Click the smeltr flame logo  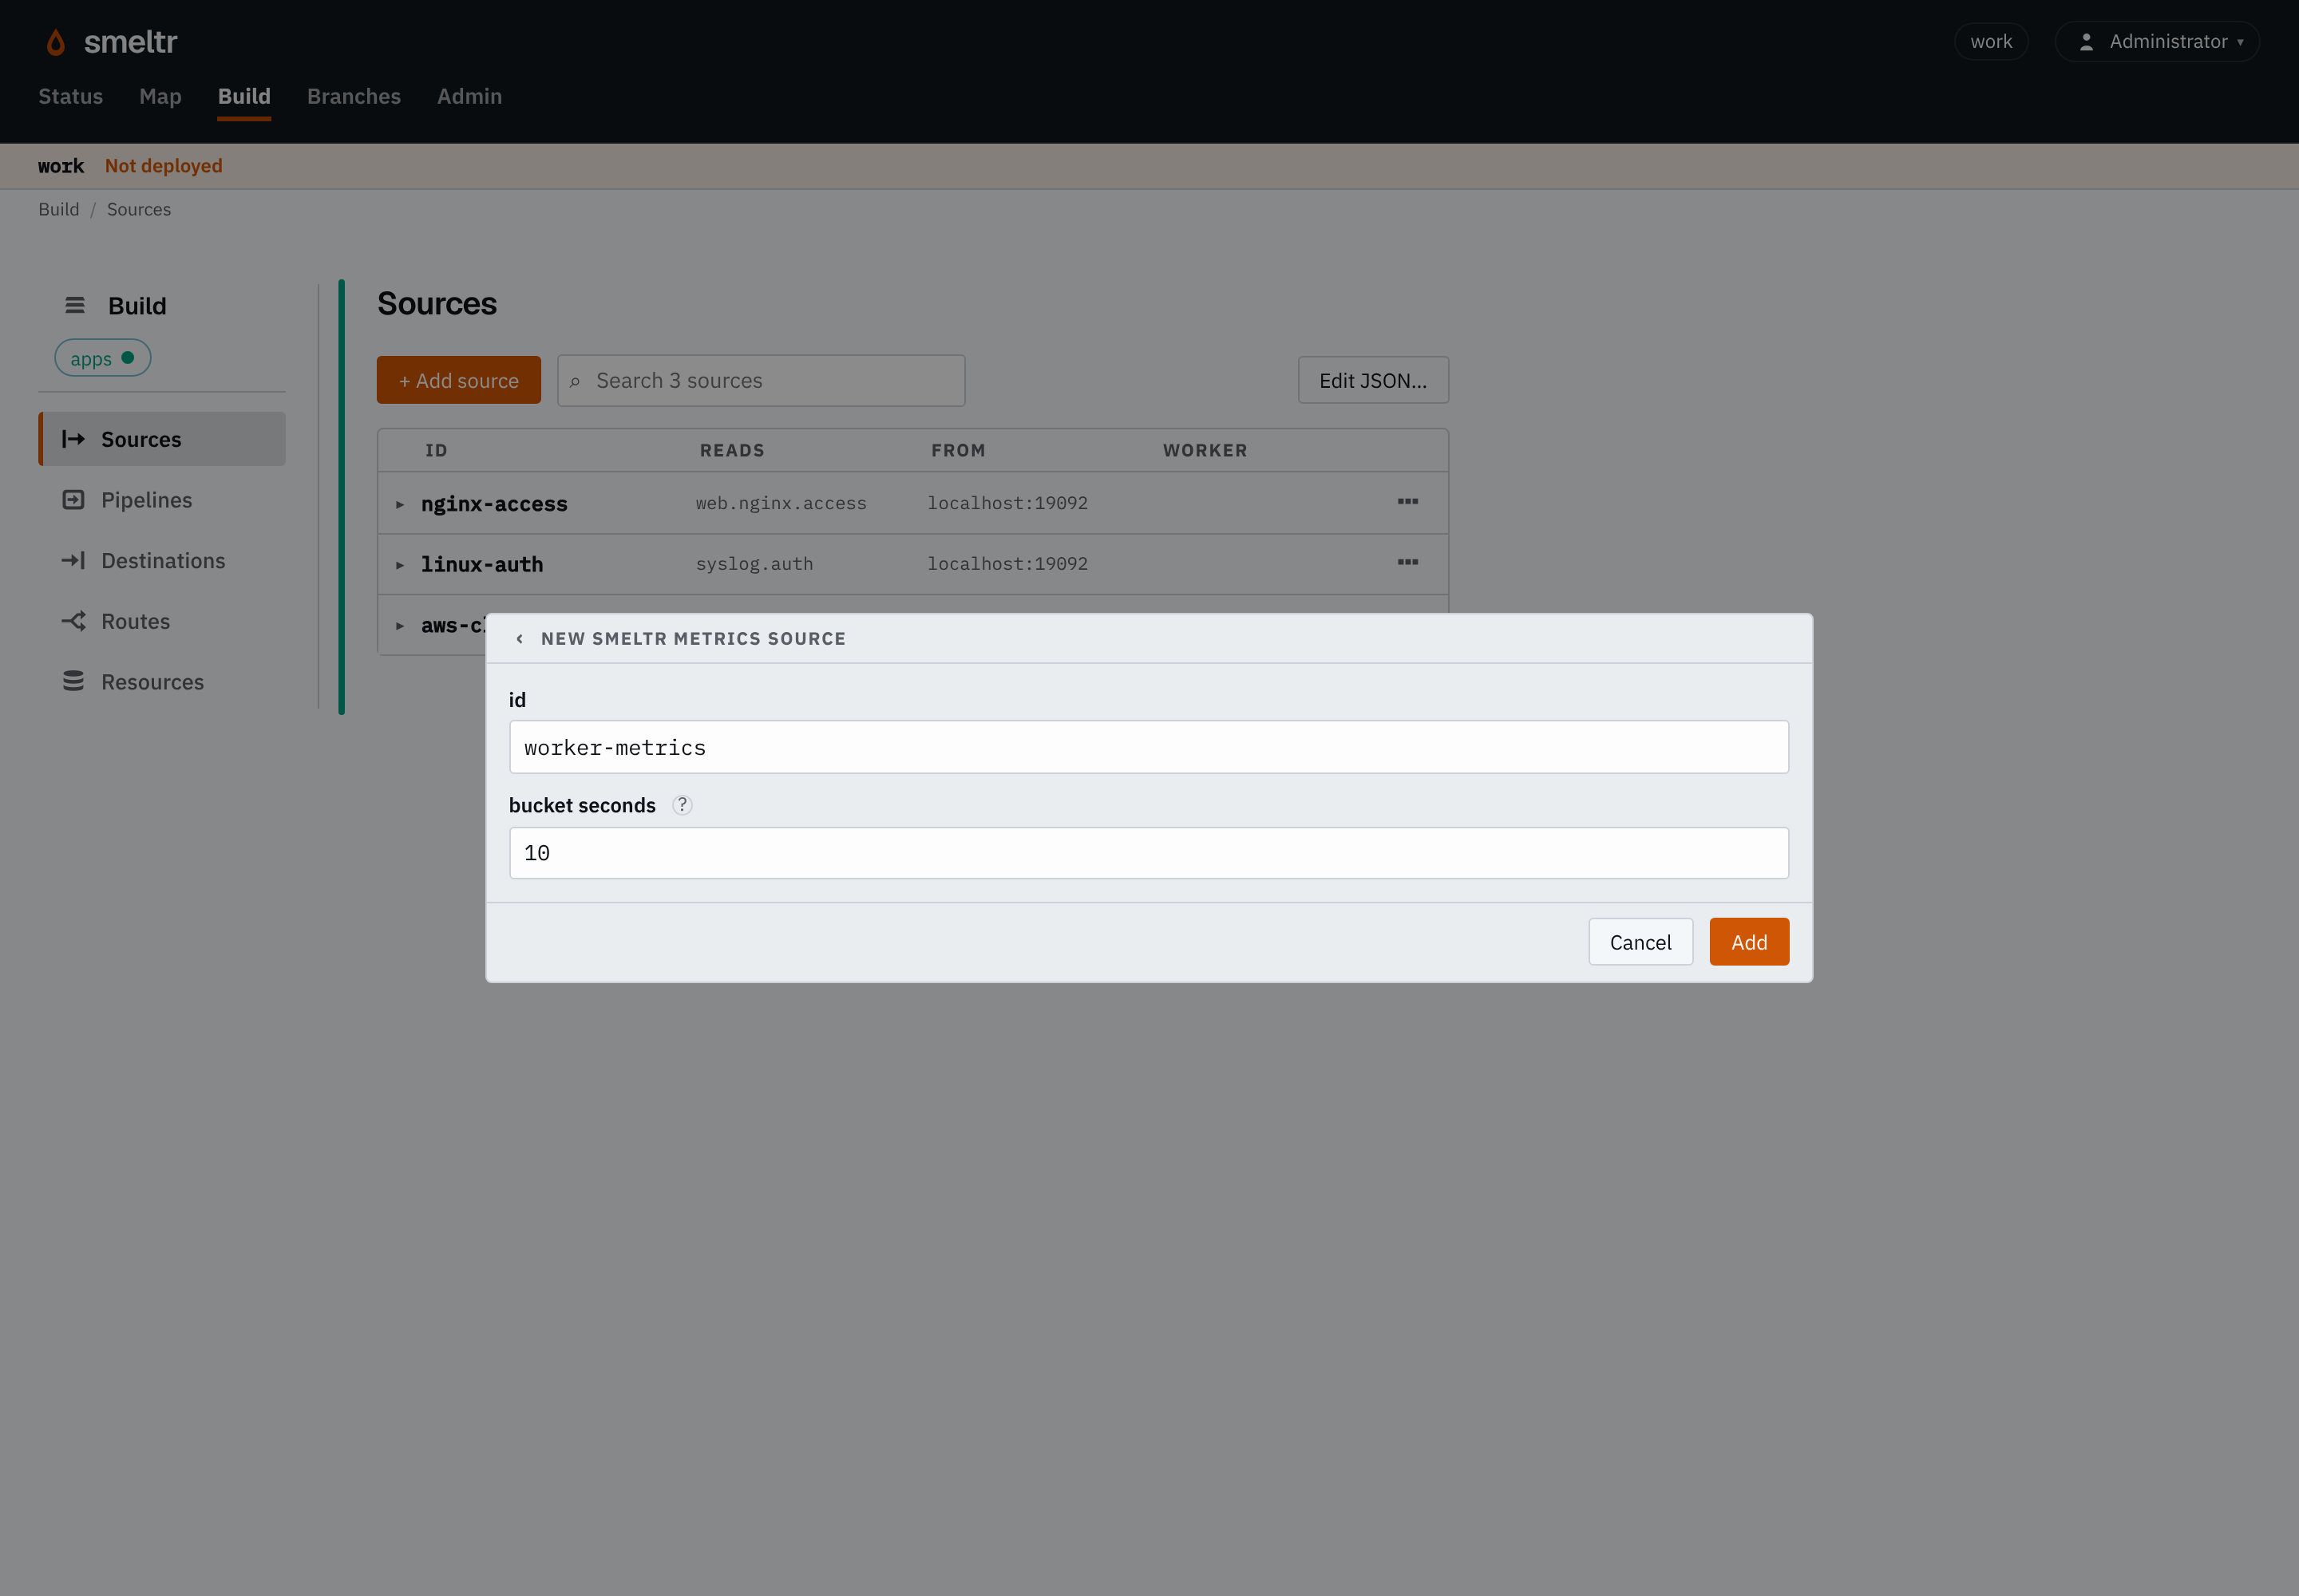click(x=56, y=42)
